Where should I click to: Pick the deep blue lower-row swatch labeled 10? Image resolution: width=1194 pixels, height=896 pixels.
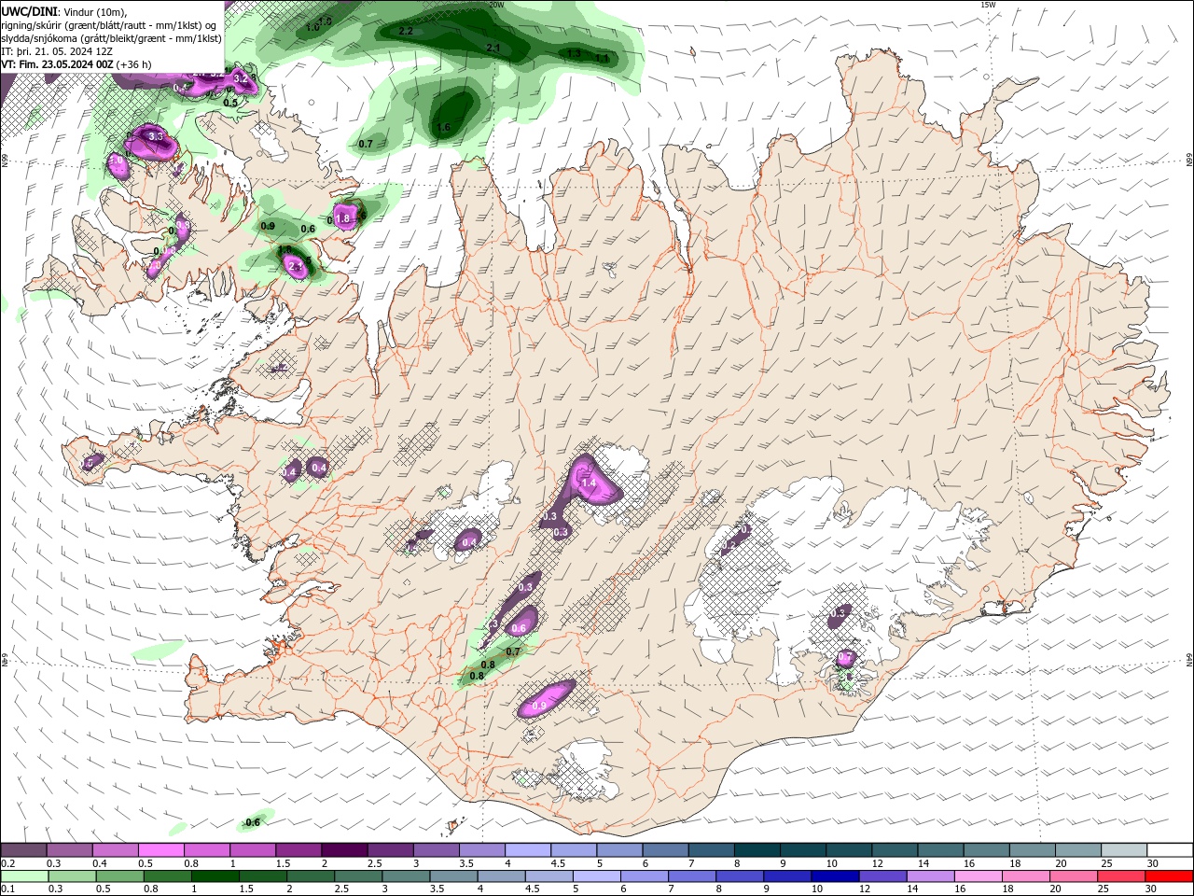point(834,876)
